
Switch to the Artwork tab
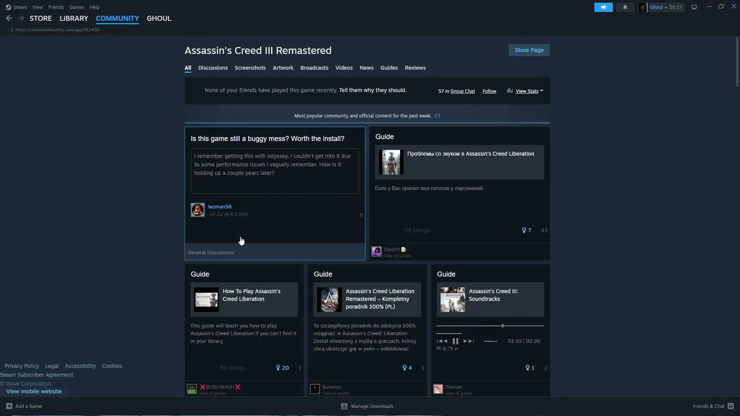pos(283,68)
